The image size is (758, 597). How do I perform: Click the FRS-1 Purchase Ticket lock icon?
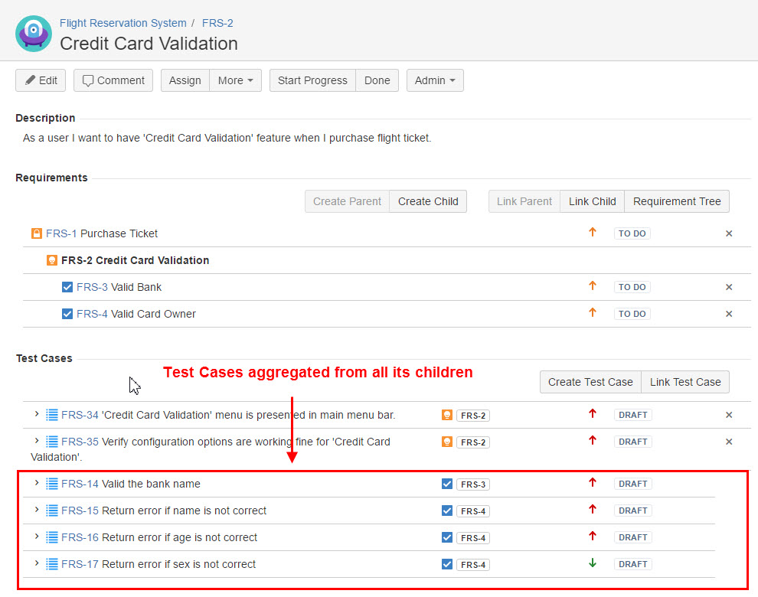(36, 233)
